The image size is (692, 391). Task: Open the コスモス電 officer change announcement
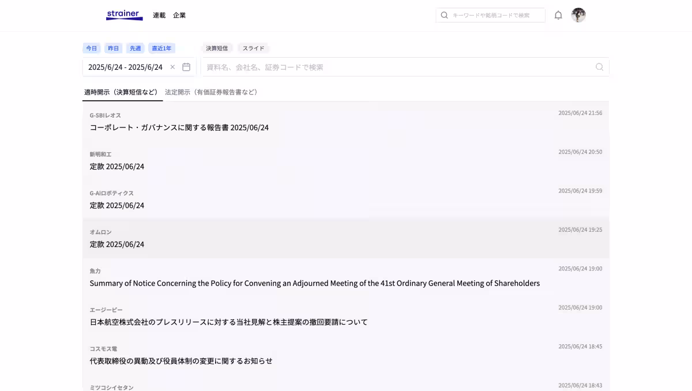coord(181,360)
